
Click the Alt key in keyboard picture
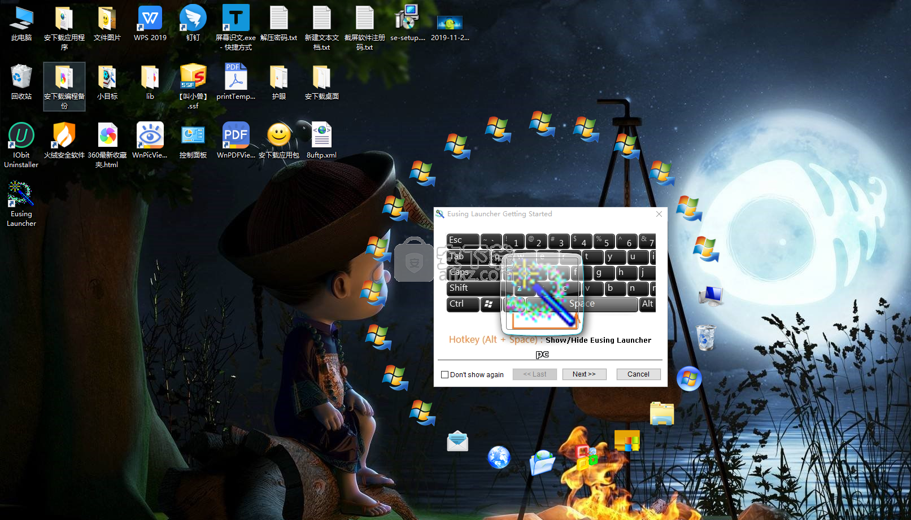[x=647, y=304]
